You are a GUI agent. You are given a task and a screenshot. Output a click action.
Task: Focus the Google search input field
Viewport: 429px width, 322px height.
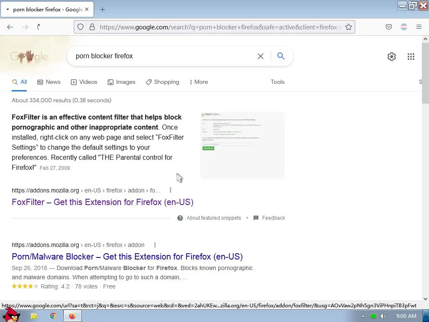coord(164,56)
